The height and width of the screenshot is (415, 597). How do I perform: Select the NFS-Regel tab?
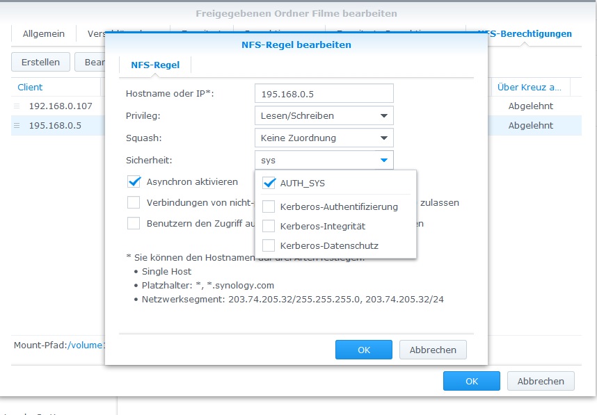click(155, 65)
